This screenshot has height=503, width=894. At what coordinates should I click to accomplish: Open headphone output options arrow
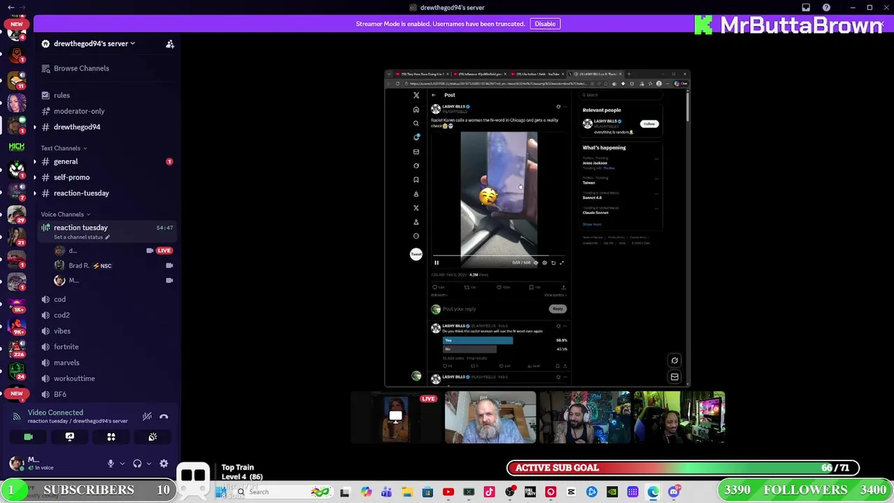[x=149, y=463]
